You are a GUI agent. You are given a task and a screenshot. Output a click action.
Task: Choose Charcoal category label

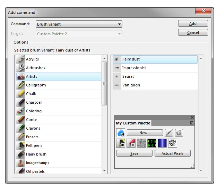point(34,102)
